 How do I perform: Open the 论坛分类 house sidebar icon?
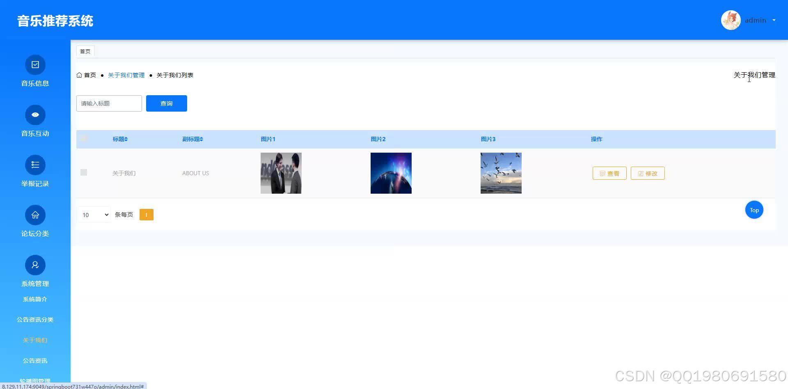(x=35, y=215)
